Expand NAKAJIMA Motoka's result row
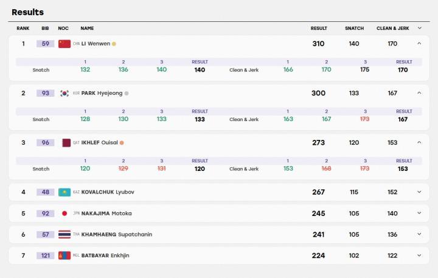Viewport: 438px width, 278px height. (x=419, y=213)
